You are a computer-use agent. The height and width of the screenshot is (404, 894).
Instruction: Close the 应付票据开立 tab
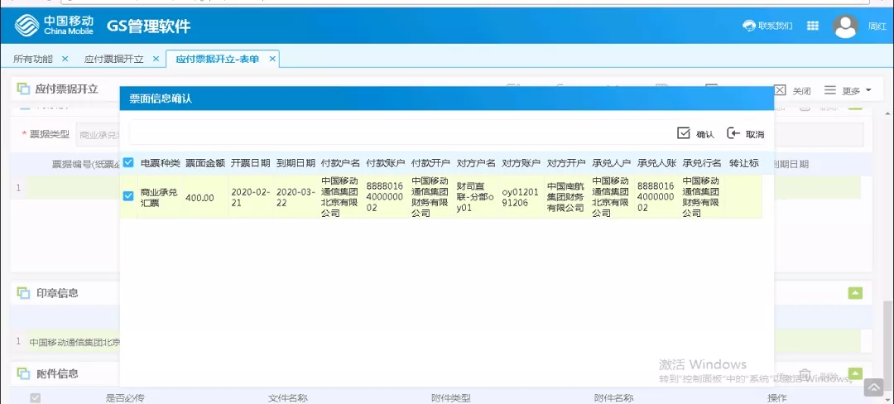(x=156, y=59)
